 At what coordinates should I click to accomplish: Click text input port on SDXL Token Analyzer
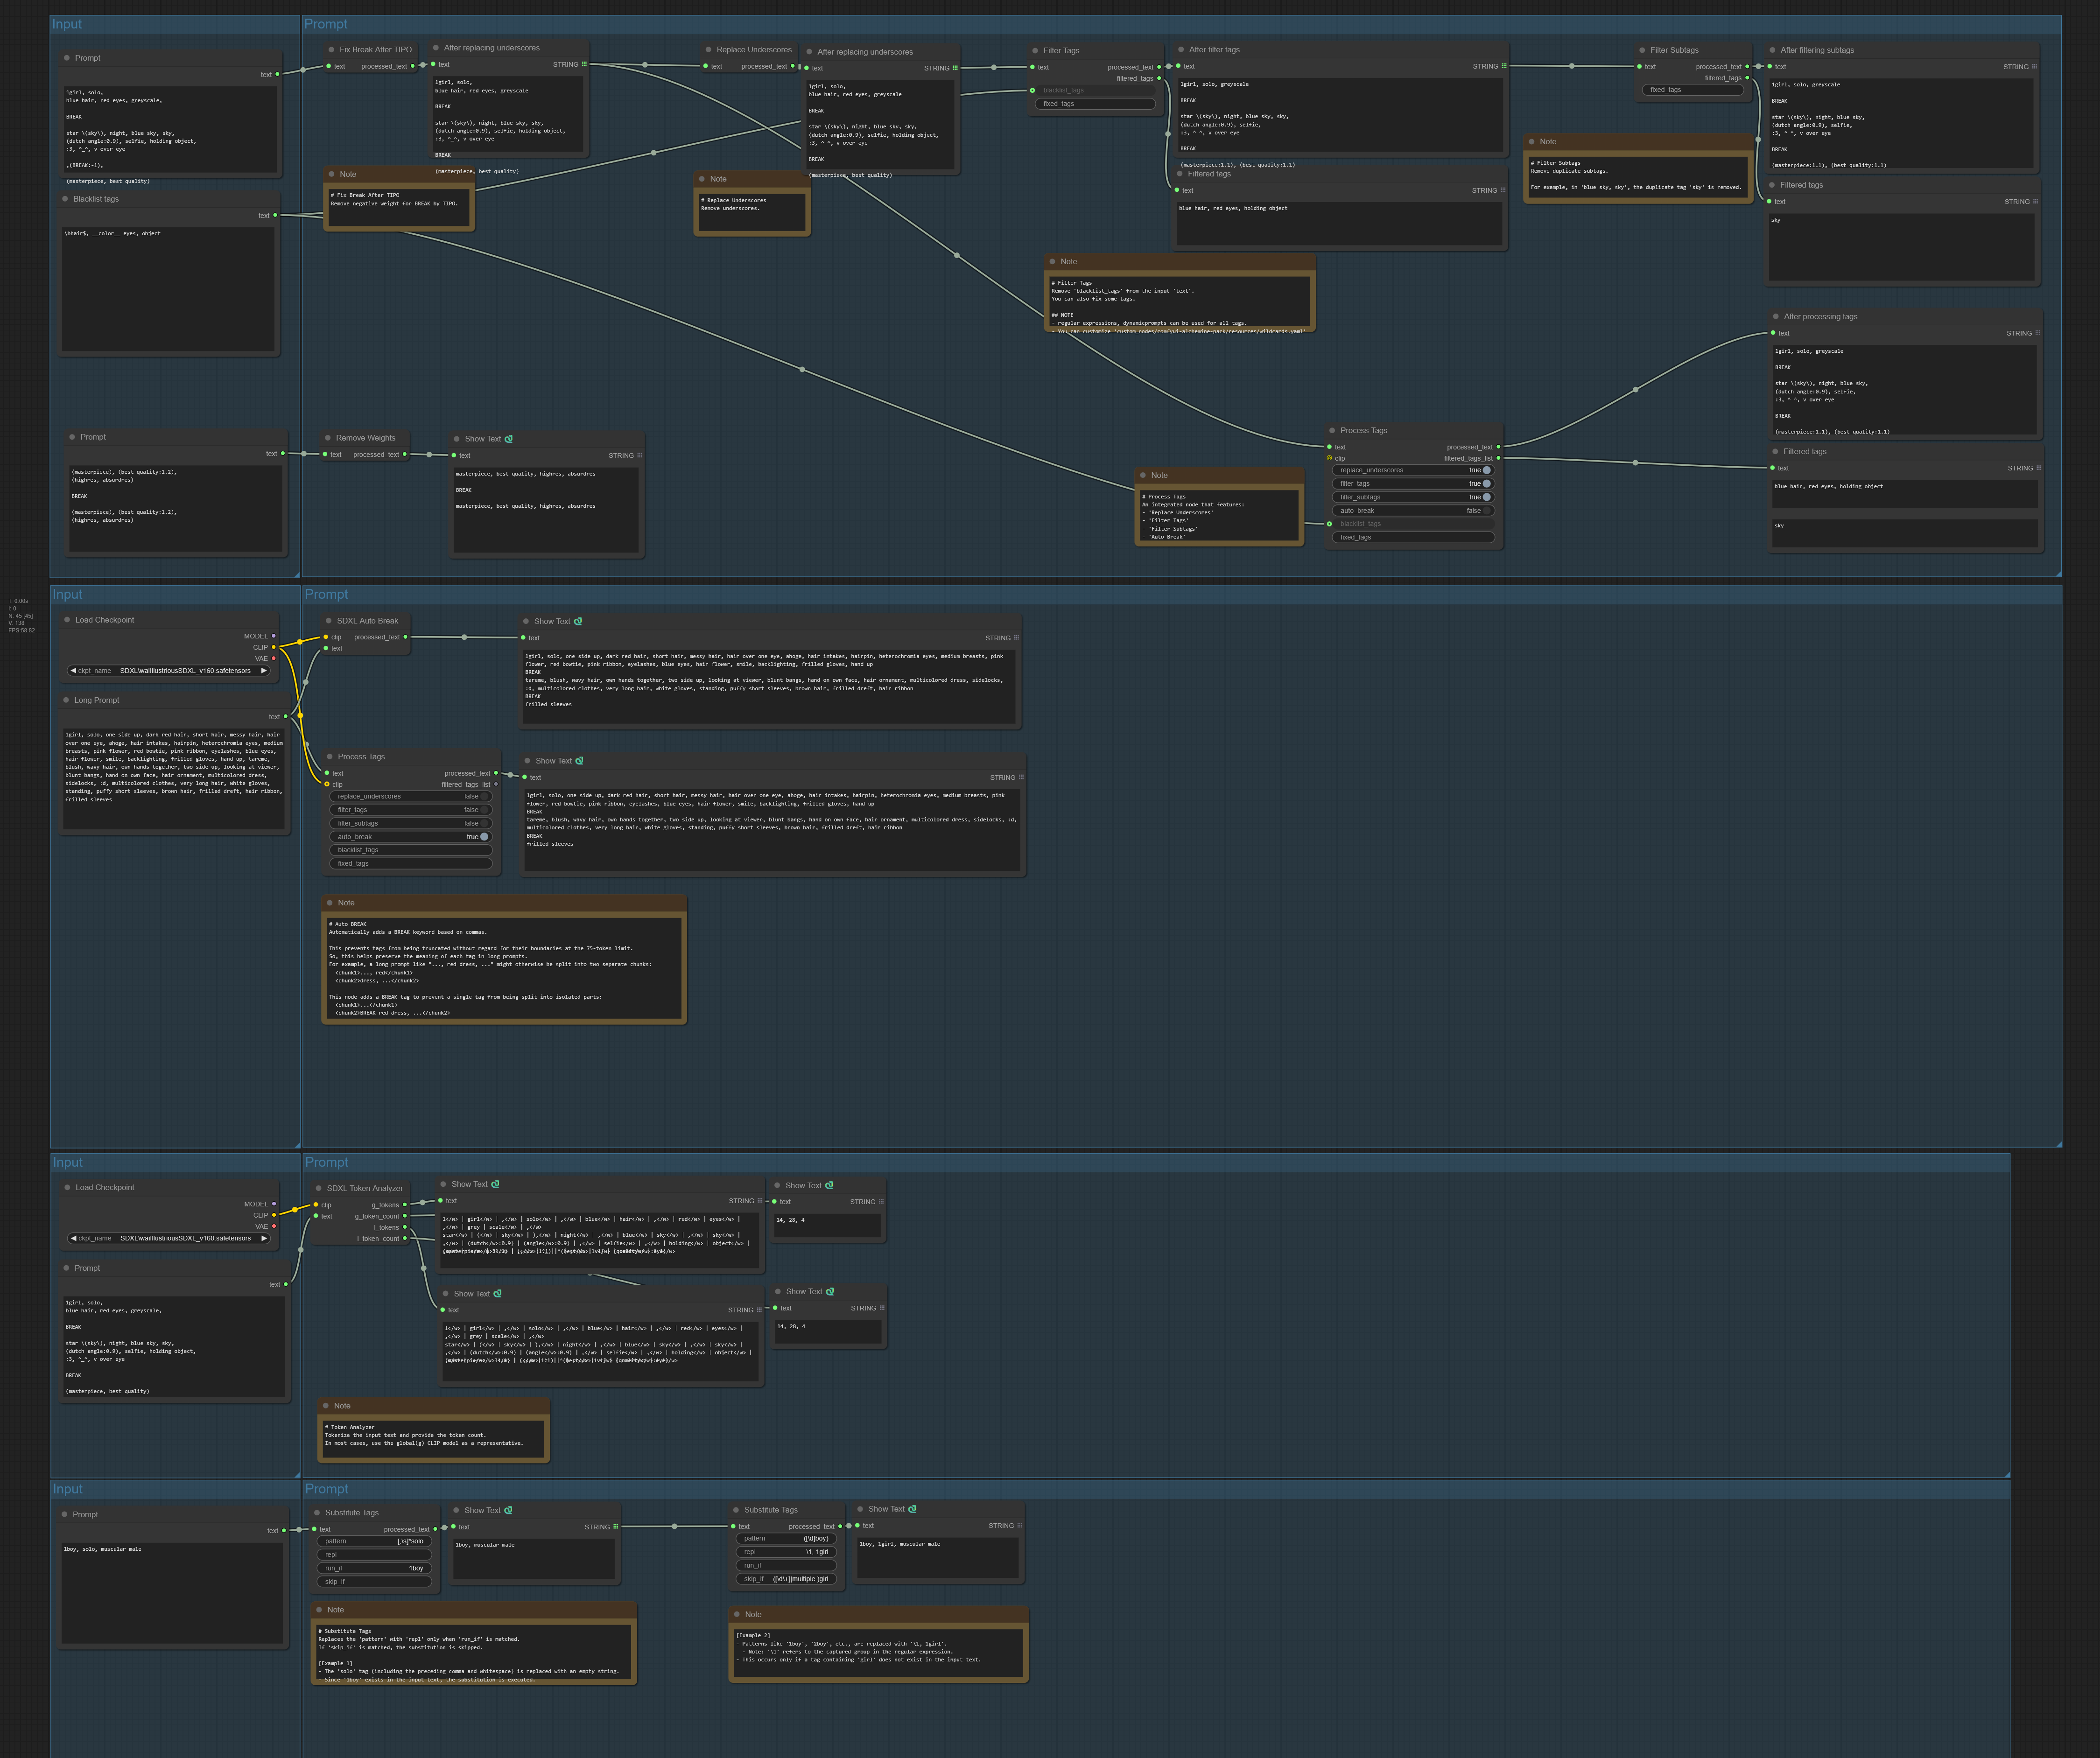[316, 1216]
